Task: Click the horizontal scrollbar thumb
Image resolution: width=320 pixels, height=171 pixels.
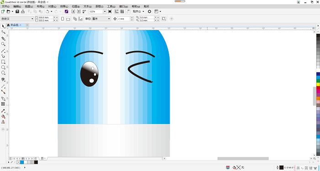Action: pos(243,158)
